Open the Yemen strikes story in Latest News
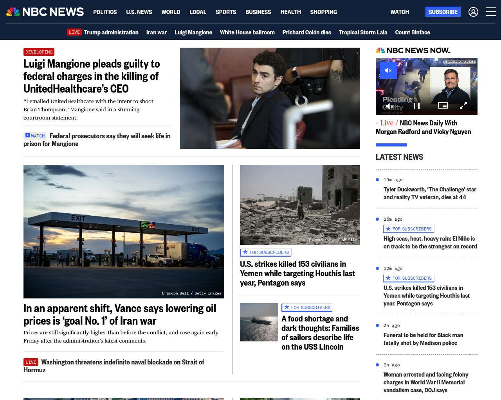501x400 pixels. (427, 296)
